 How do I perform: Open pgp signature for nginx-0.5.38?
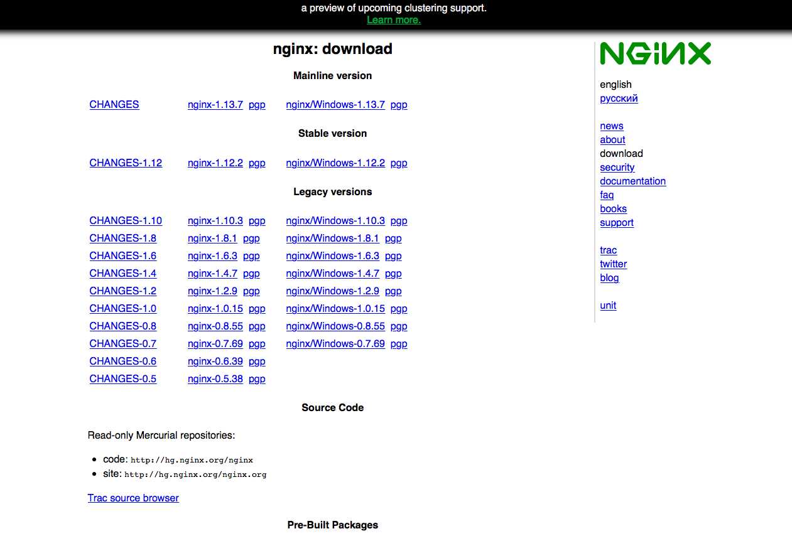pos(257,379)
